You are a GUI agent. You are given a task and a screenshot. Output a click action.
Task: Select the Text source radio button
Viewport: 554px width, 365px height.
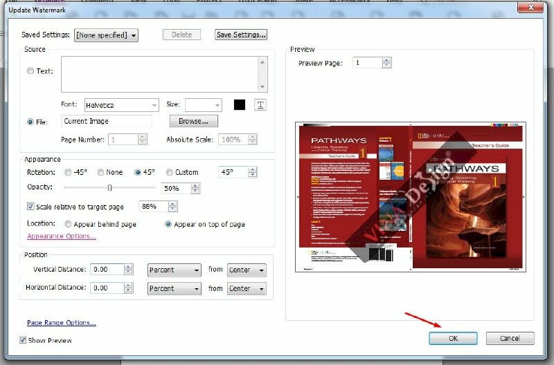pos(30,71)
